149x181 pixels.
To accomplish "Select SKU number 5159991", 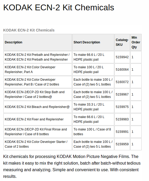I will pyautogui.click(x=122, y=132).
